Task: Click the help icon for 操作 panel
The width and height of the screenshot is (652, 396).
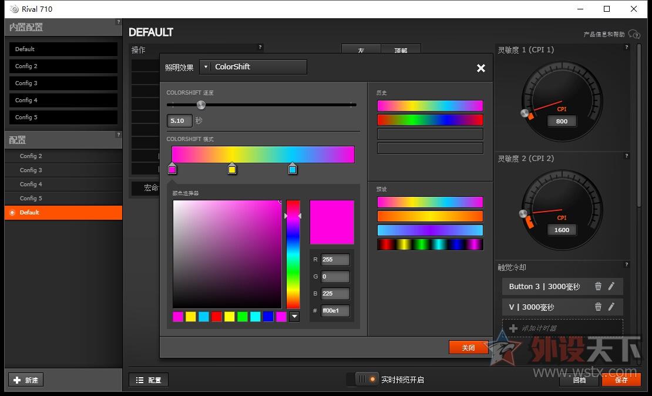Action: (260, 47)
